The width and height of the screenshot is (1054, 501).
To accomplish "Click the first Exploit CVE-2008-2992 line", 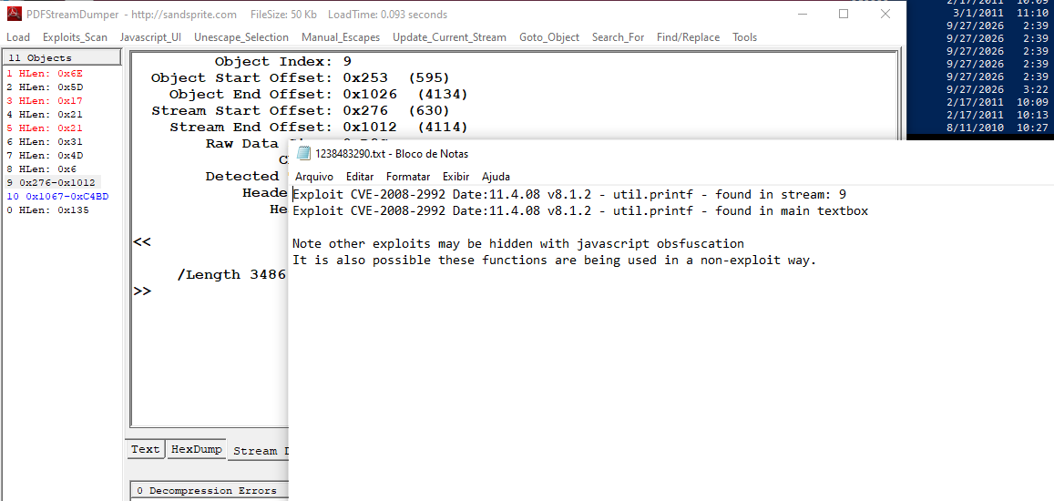I will 569,194.
